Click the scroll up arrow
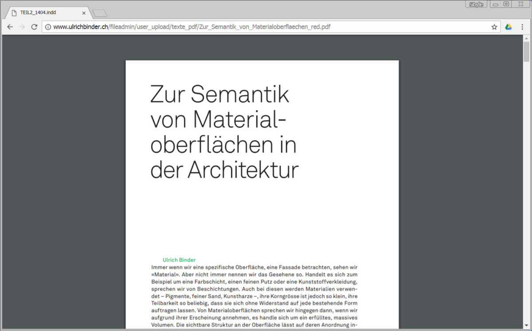 pos(526,38)
